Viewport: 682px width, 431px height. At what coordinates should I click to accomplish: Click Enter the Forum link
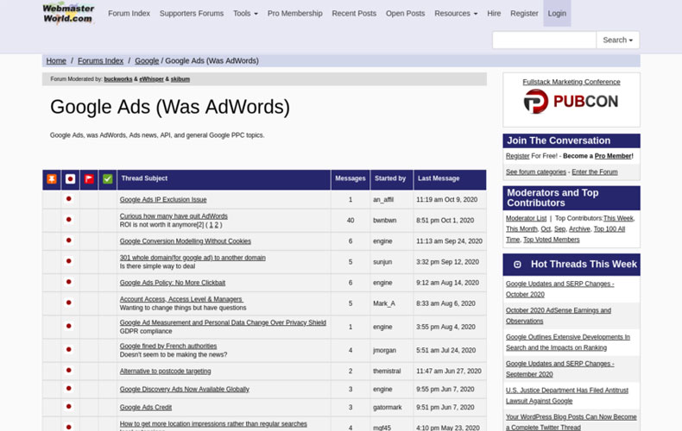(x=595, y=172)
